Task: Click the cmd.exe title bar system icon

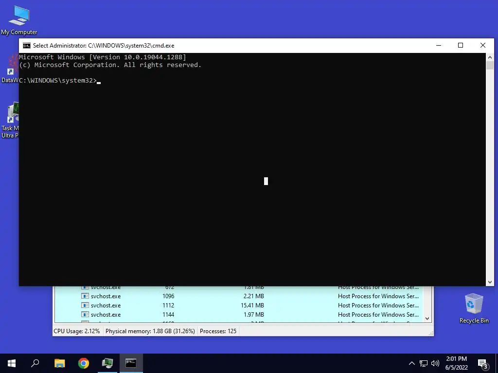Action: [x=27, y=45]
